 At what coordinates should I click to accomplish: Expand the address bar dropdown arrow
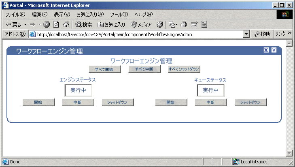tap(246, 34)
